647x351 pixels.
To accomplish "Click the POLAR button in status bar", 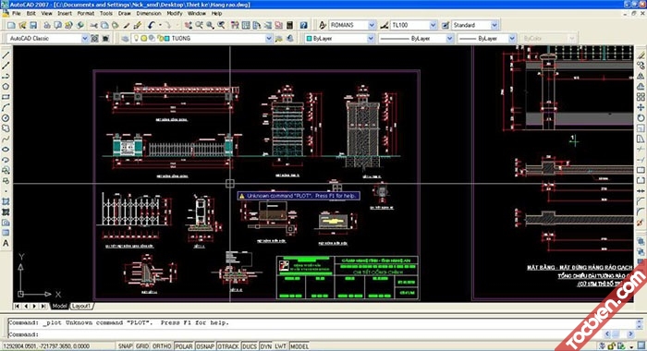I will tap(184, 346).
